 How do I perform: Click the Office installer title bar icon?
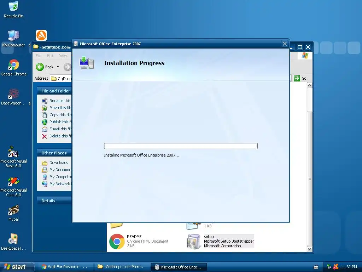click(x=76, y=44)
